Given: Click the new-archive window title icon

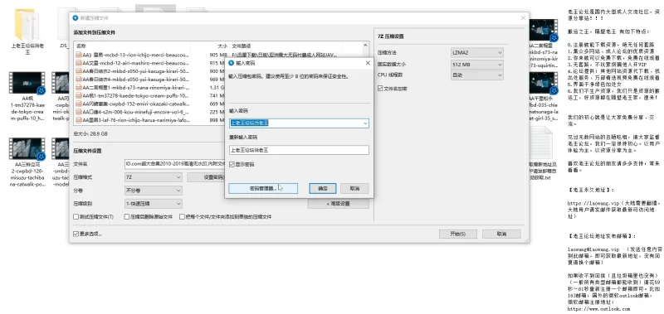Looking at the screenshot, I should (76, 18).
